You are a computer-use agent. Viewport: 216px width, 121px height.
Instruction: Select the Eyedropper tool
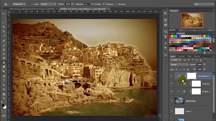pos(4,36)
